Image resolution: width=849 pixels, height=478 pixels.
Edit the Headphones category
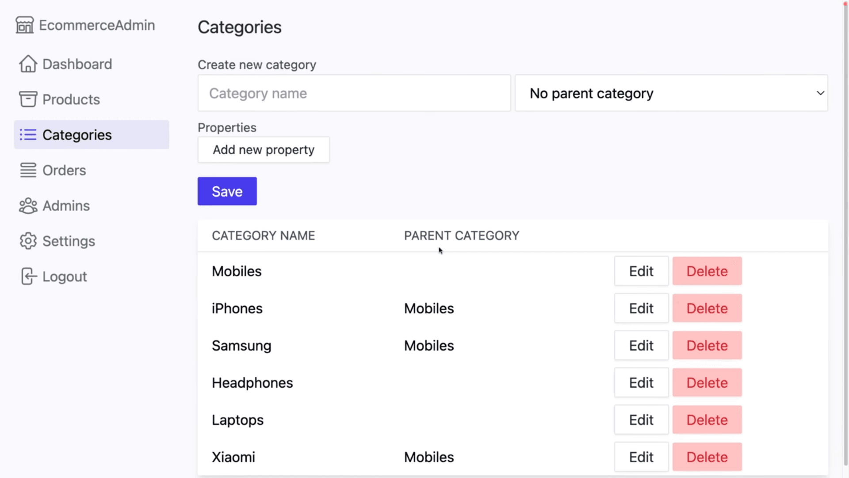pos(641,382)
